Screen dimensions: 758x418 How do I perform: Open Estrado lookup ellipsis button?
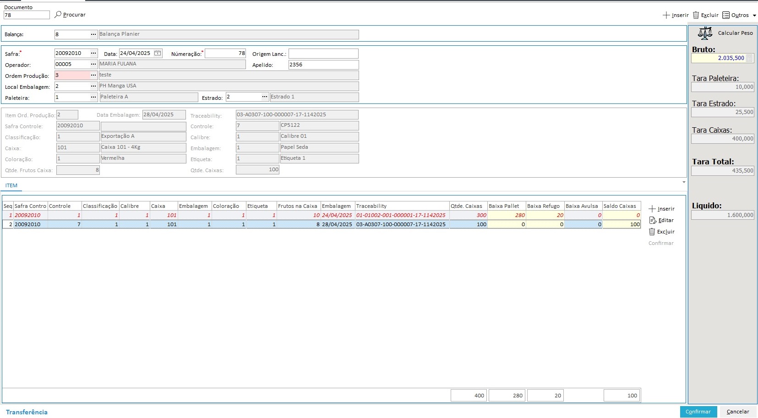[x=265, y=97]
